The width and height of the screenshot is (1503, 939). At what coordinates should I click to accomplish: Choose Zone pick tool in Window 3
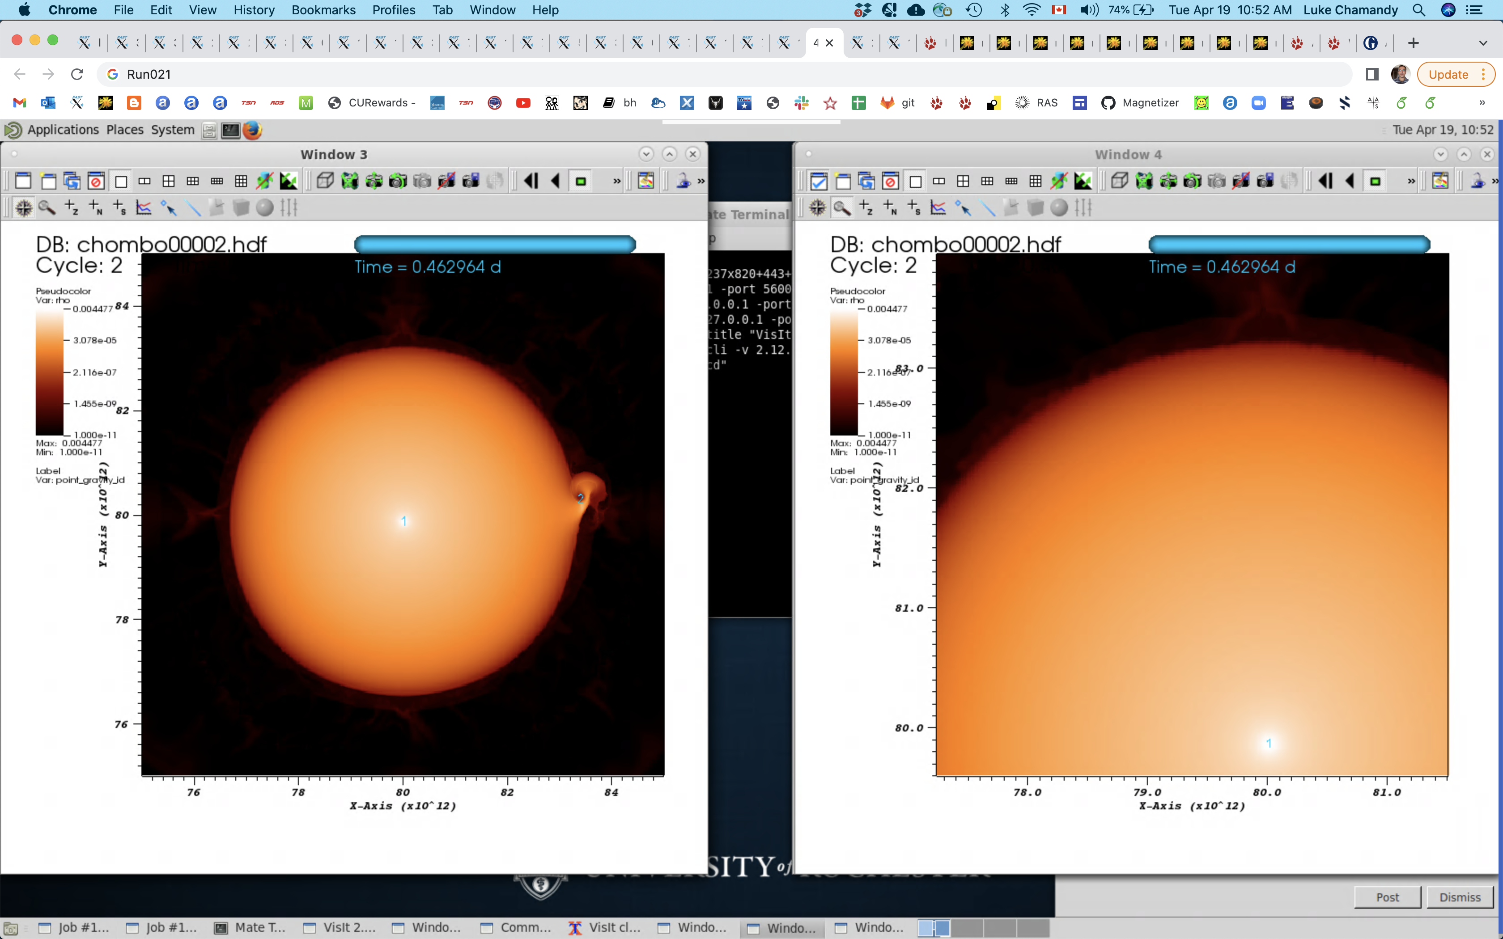click(72, 207)
